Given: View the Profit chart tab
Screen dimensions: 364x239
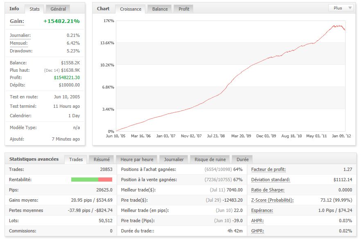Looking at the screenshot, I should (x=183, y=9).
